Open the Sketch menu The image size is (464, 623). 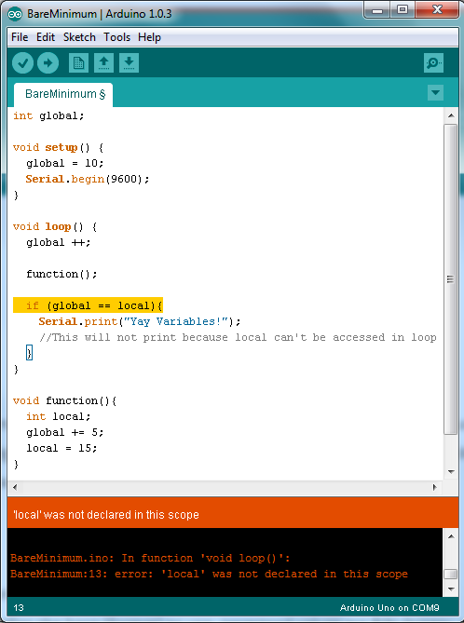79,37
